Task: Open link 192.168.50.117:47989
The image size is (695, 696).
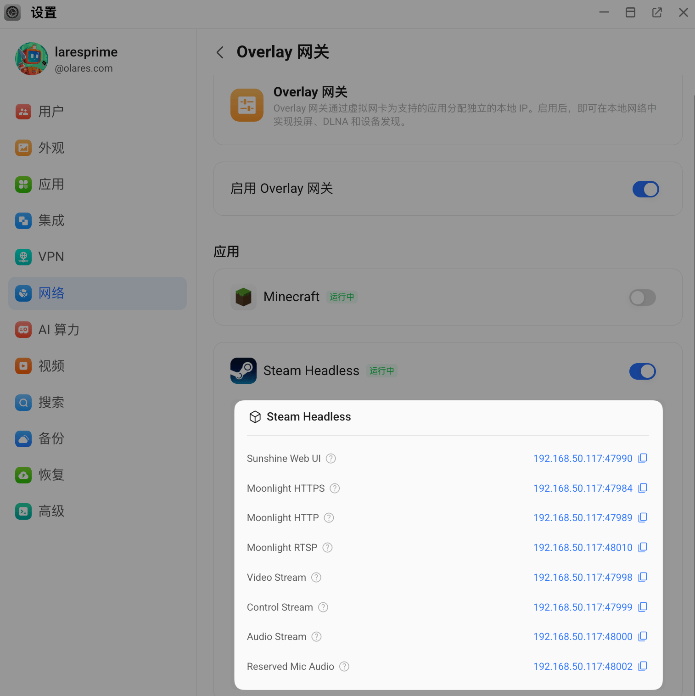Action: [x=583, y=518]
